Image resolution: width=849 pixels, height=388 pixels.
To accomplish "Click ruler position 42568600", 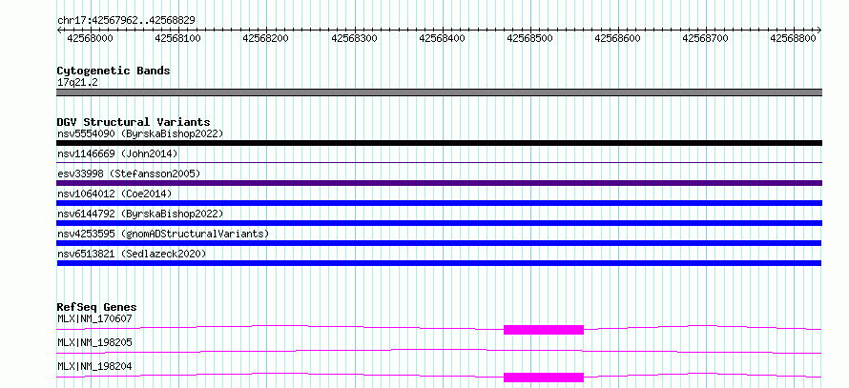I will click(618, 38).
